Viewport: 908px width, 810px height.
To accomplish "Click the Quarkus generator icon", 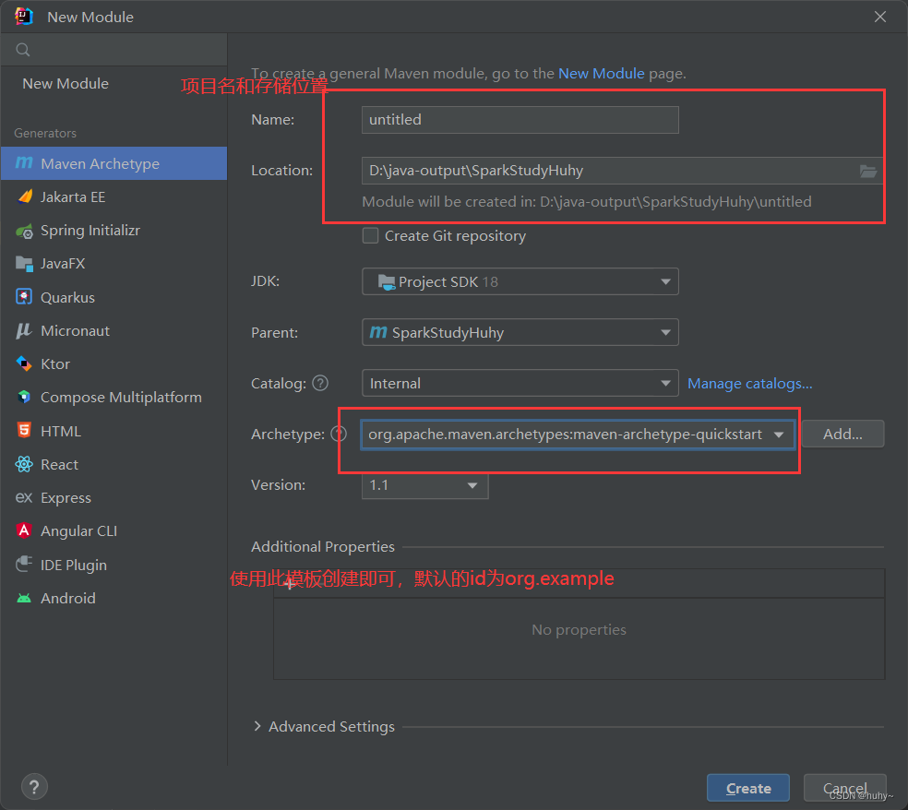I will pos(24,297).
